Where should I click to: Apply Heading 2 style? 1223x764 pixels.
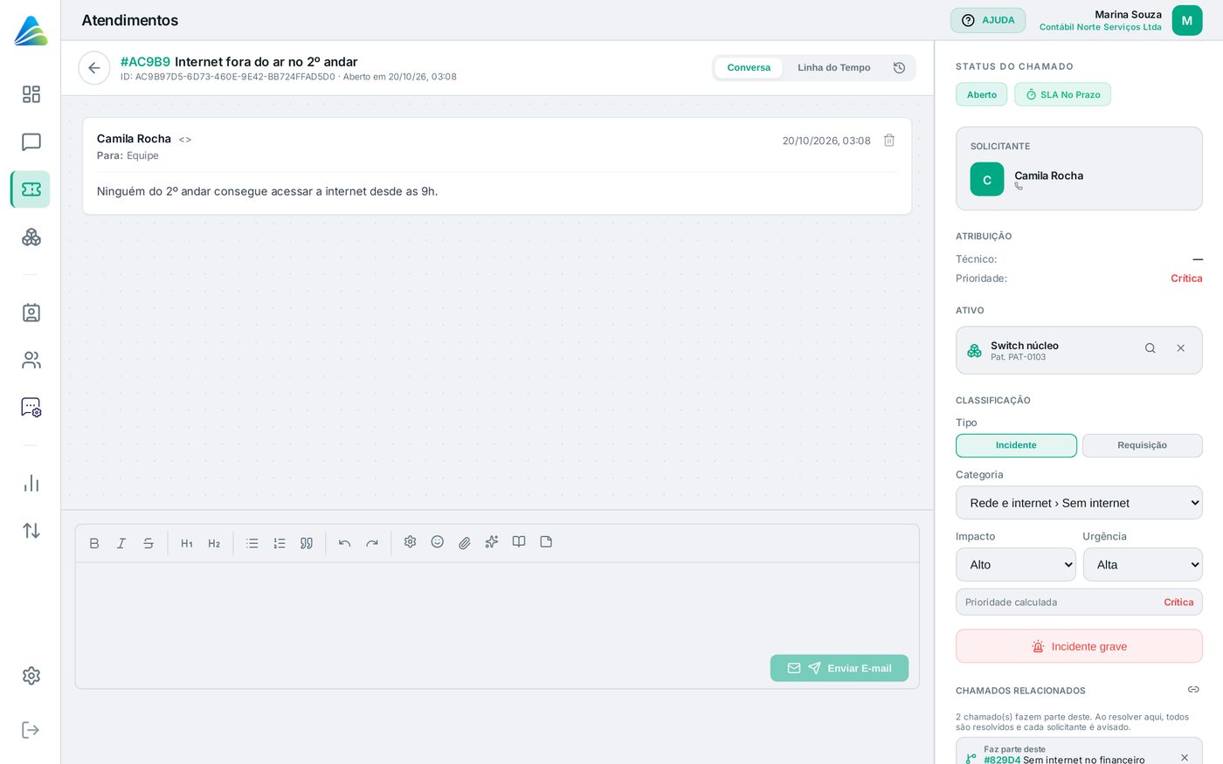[x=214, y=543]
